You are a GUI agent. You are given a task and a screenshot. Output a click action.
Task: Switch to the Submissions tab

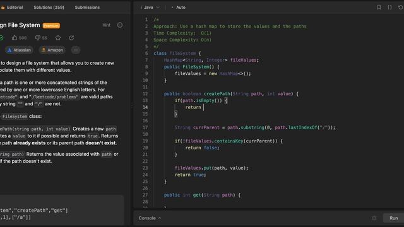87,8
